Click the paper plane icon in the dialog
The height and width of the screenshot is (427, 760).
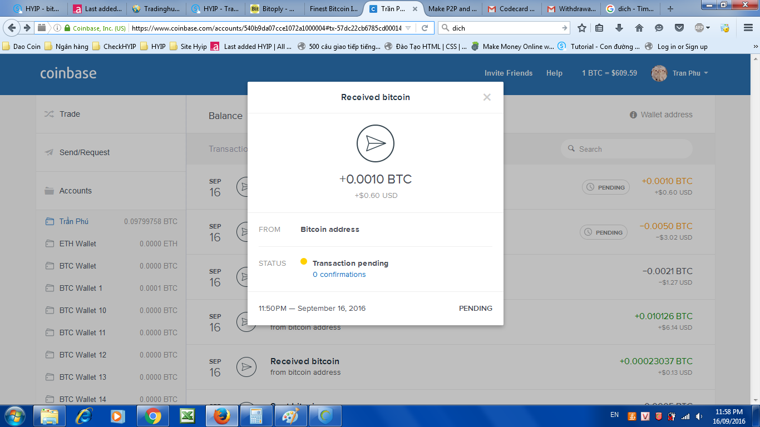[x=376, y=143]
